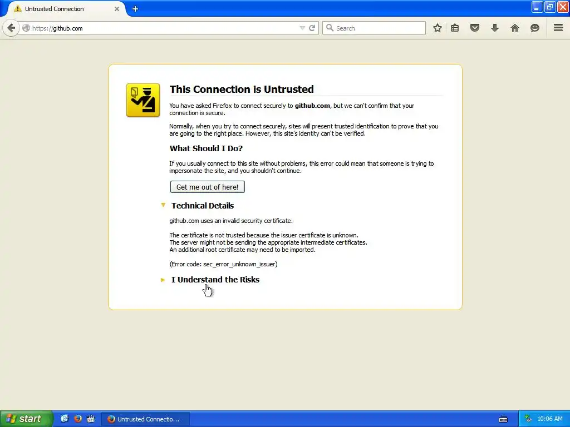
Task: Restore down the Firefox window
Action: coord(549,7)
